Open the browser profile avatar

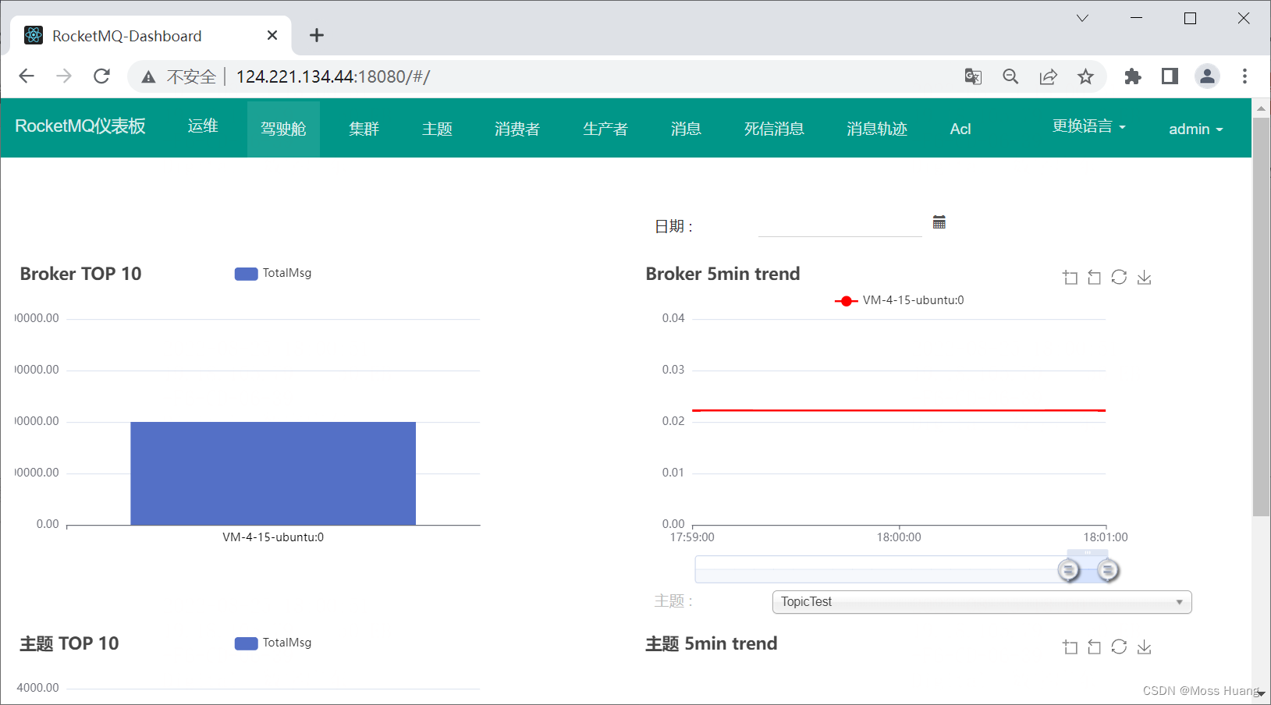pyautogui.click(x=1207, y=76)
